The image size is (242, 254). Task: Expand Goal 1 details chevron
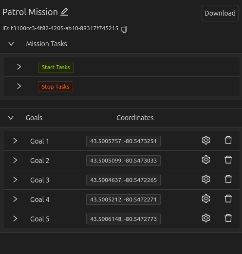tap(15, 141)
